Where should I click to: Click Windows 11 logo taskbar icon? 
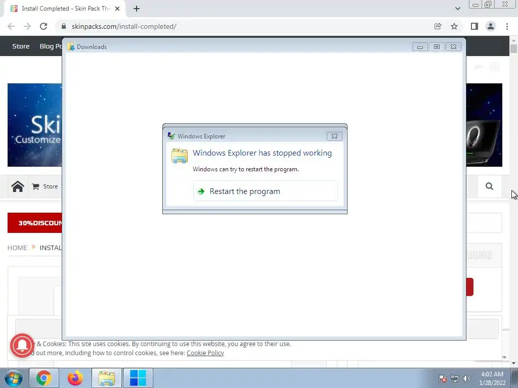point(138,378)
